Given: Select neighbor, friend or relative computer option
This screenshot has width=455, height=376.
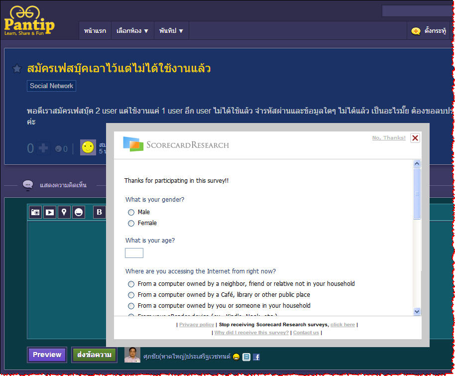Looking at the screenshot, I should pyautogui.click(x=131, y=284).
